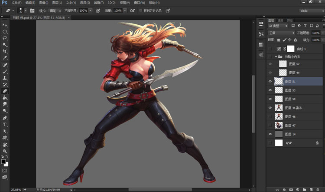
Task: Open eraser 不透明度 dropdown arrow in options bar
Action: coord(91,10)
